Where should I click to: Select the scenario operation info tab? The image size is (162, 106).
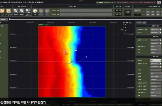click(x=141, y=23)
